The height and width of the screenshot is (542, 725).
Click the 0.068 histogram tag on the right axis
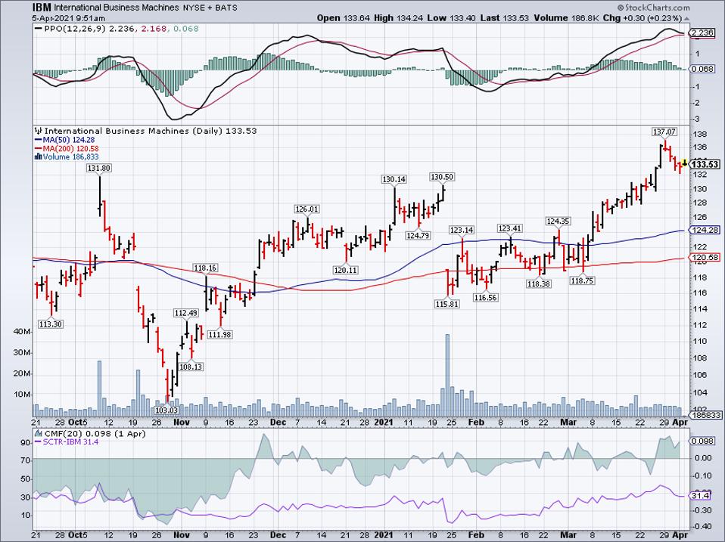pyautogui.click(x=702, y=69)
